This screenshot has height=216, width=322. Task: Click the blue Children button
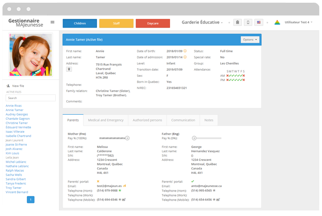point(80,23)
